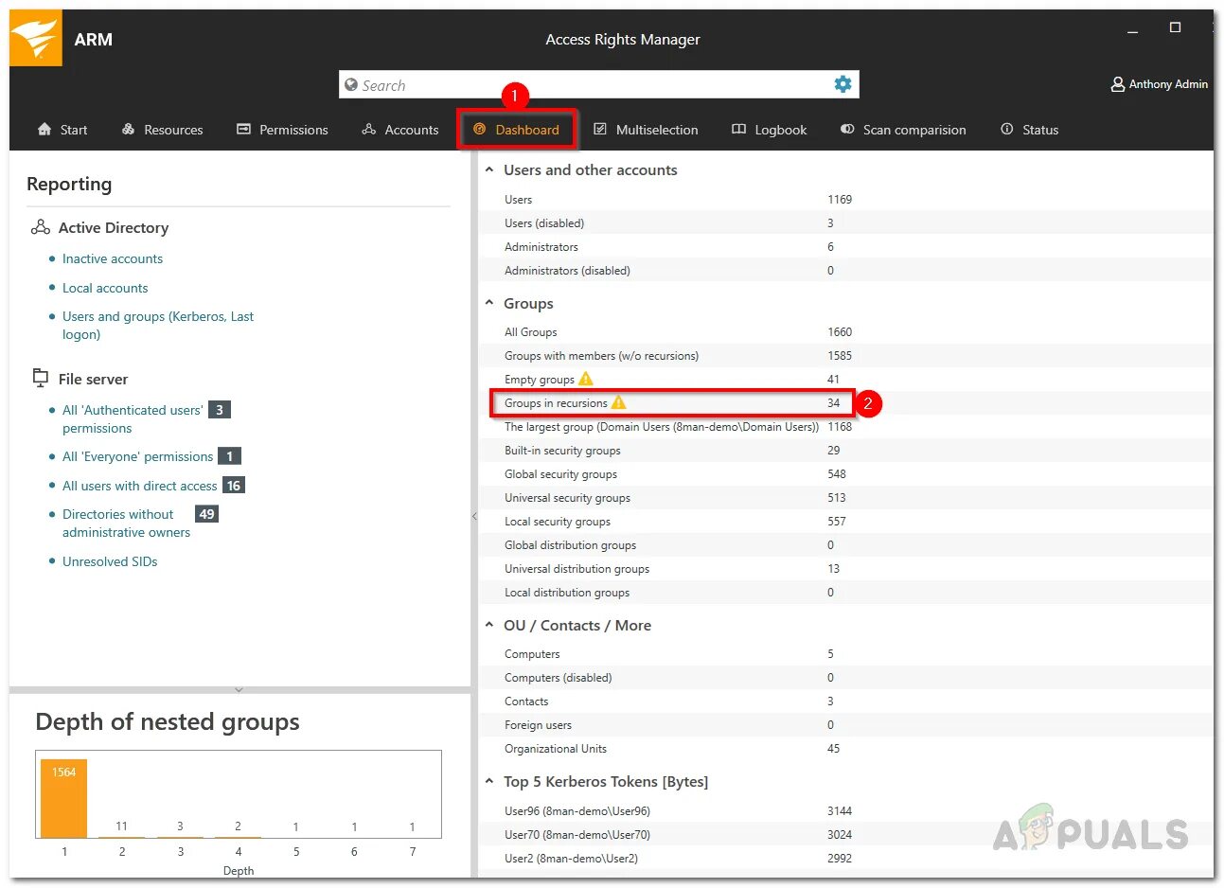Select the largest group Domain Users row
The width and height of the screenshot is (1224, 888).
(845, 426)
